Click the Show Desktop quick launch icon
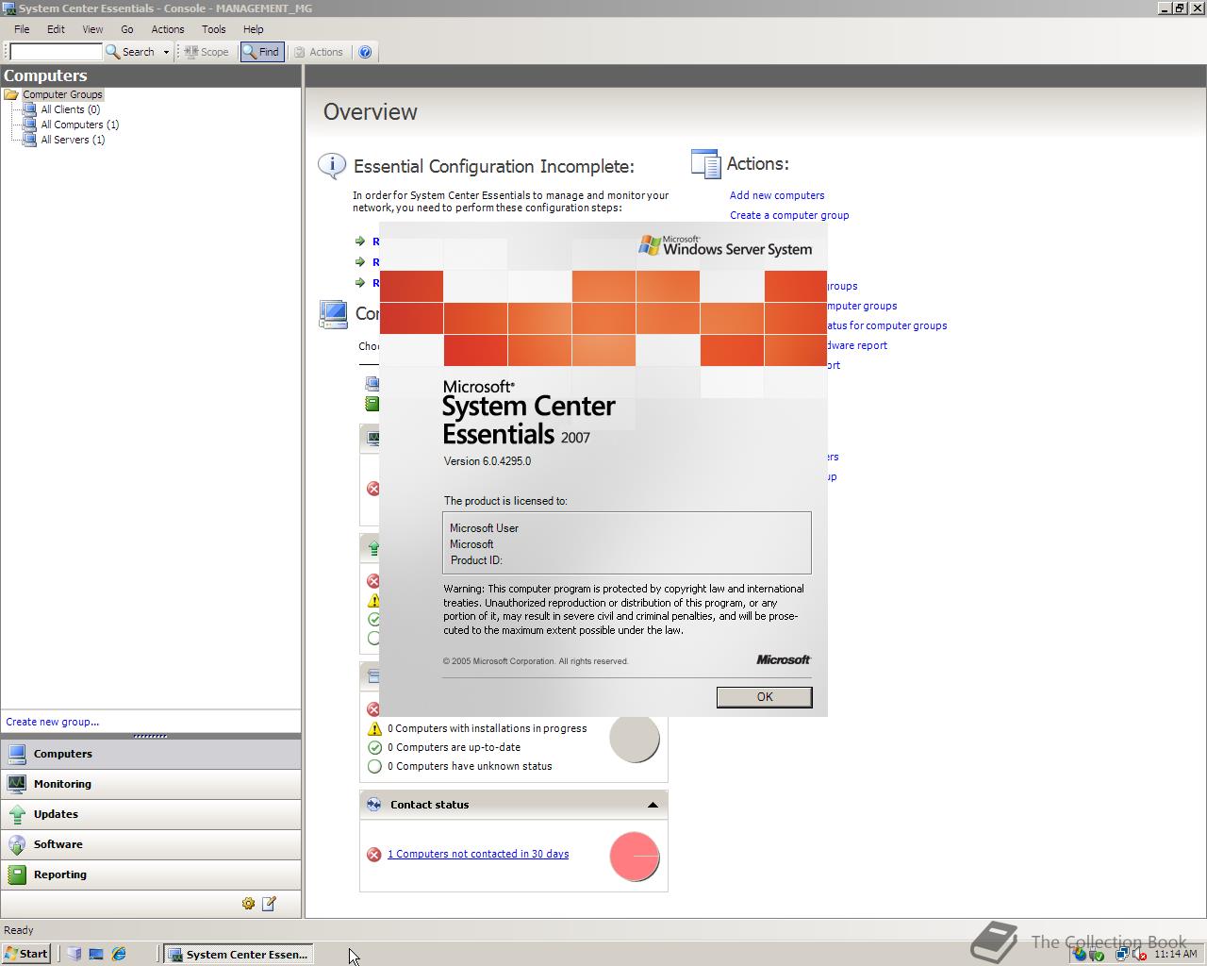The height and width of the screenshot is (966, 1207). (x=96, y=954)
